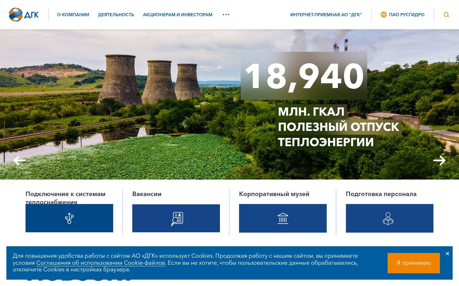Open the О КОМПАНИИ menu
Image resolution: width=459 pixels, height=286 pixels.
[73, 15]
